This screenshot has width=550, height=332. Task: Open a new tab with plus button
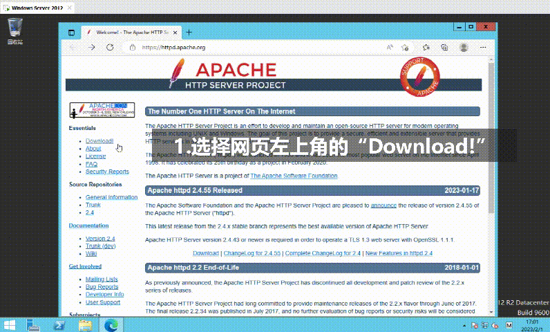(x=189, y=33)
